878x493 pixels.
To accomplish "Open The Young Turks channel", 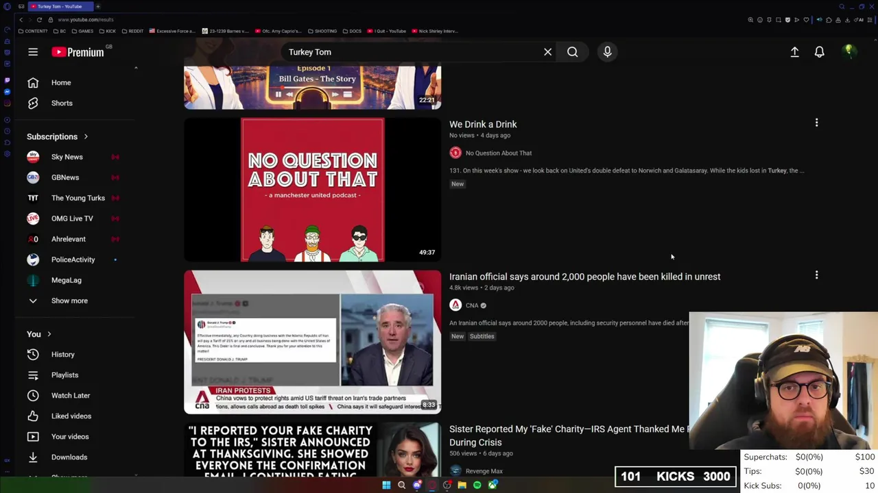I will click(77, 198).
